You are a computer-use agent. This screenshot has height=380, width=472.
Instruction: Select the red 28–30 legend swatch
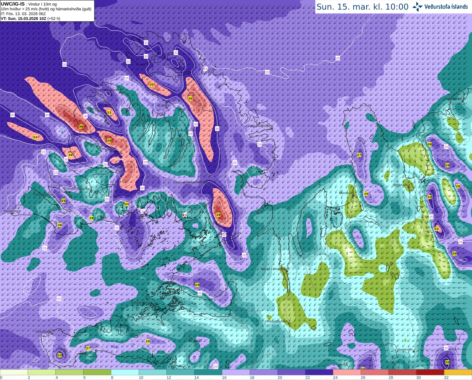pos(403,372)
